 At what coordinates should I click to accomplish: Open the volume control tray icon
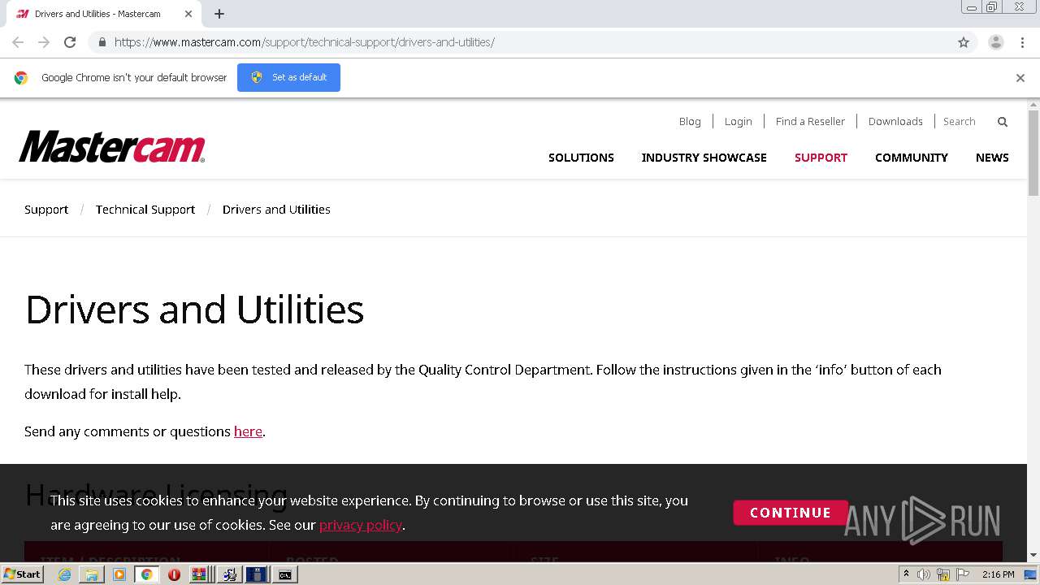(924, 574)
